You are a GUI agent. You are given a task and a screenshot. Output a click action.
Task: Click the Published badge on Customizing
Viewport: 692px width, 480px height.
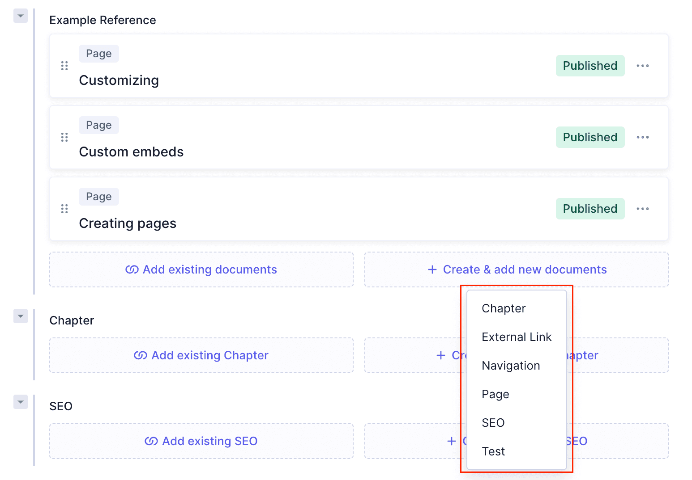click(590, 65)
